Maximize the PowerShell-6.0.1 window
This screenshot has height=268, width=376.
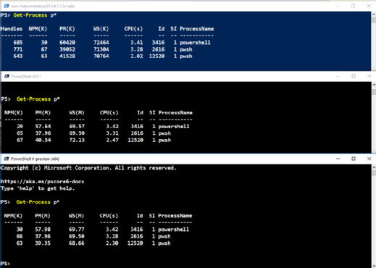(x=354, y=76)
